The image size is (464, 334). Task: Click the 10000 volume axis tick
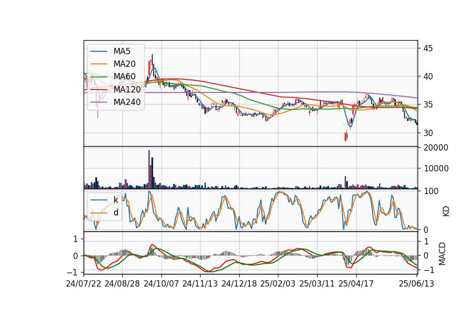pyautogui.click(x=436, y=168)
